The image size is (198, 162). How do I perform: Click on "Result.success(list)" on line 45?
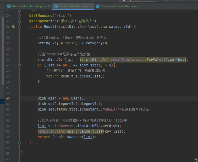click(x=81, y=76)
